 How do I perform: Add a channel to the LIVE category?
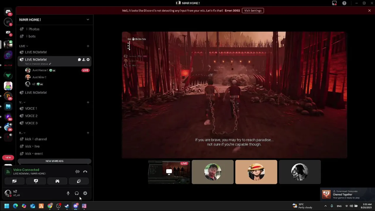tap(88, 46)
